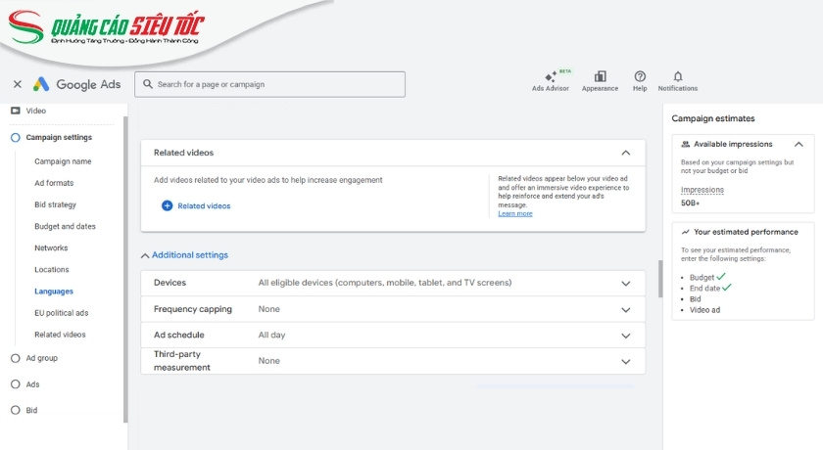This screenshot has width=823, height=450.
Task: Collapse the Available impressions panel
Action: click(799, 144)
